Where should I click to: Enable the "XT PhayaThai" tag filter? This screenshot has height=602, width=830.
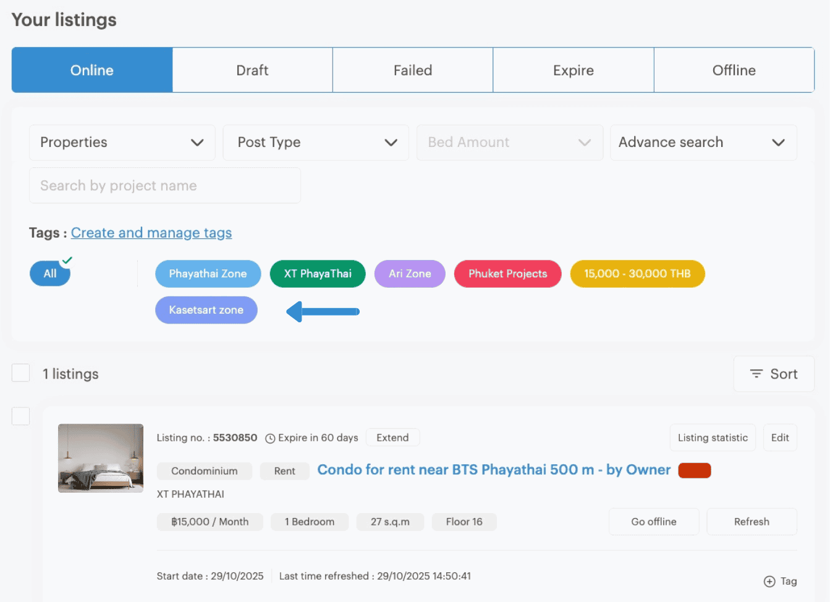point(317,274)
